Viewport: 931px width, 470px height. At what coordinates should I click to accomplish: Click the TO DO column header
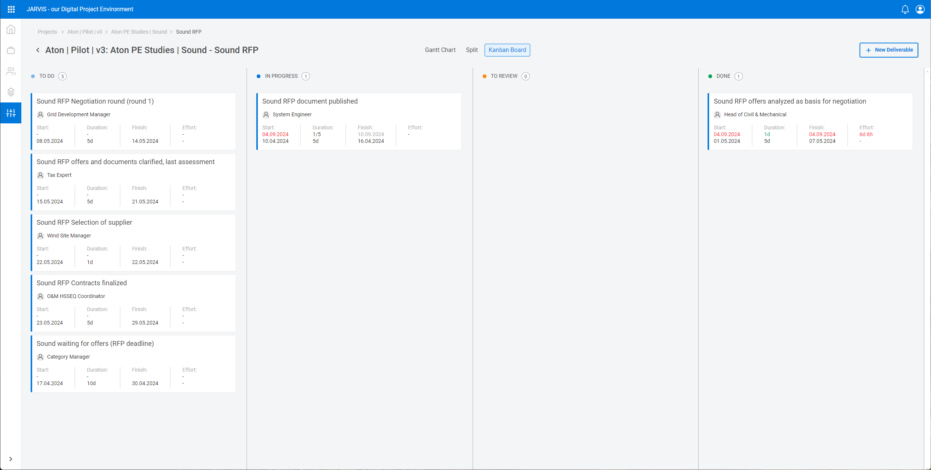47,76
